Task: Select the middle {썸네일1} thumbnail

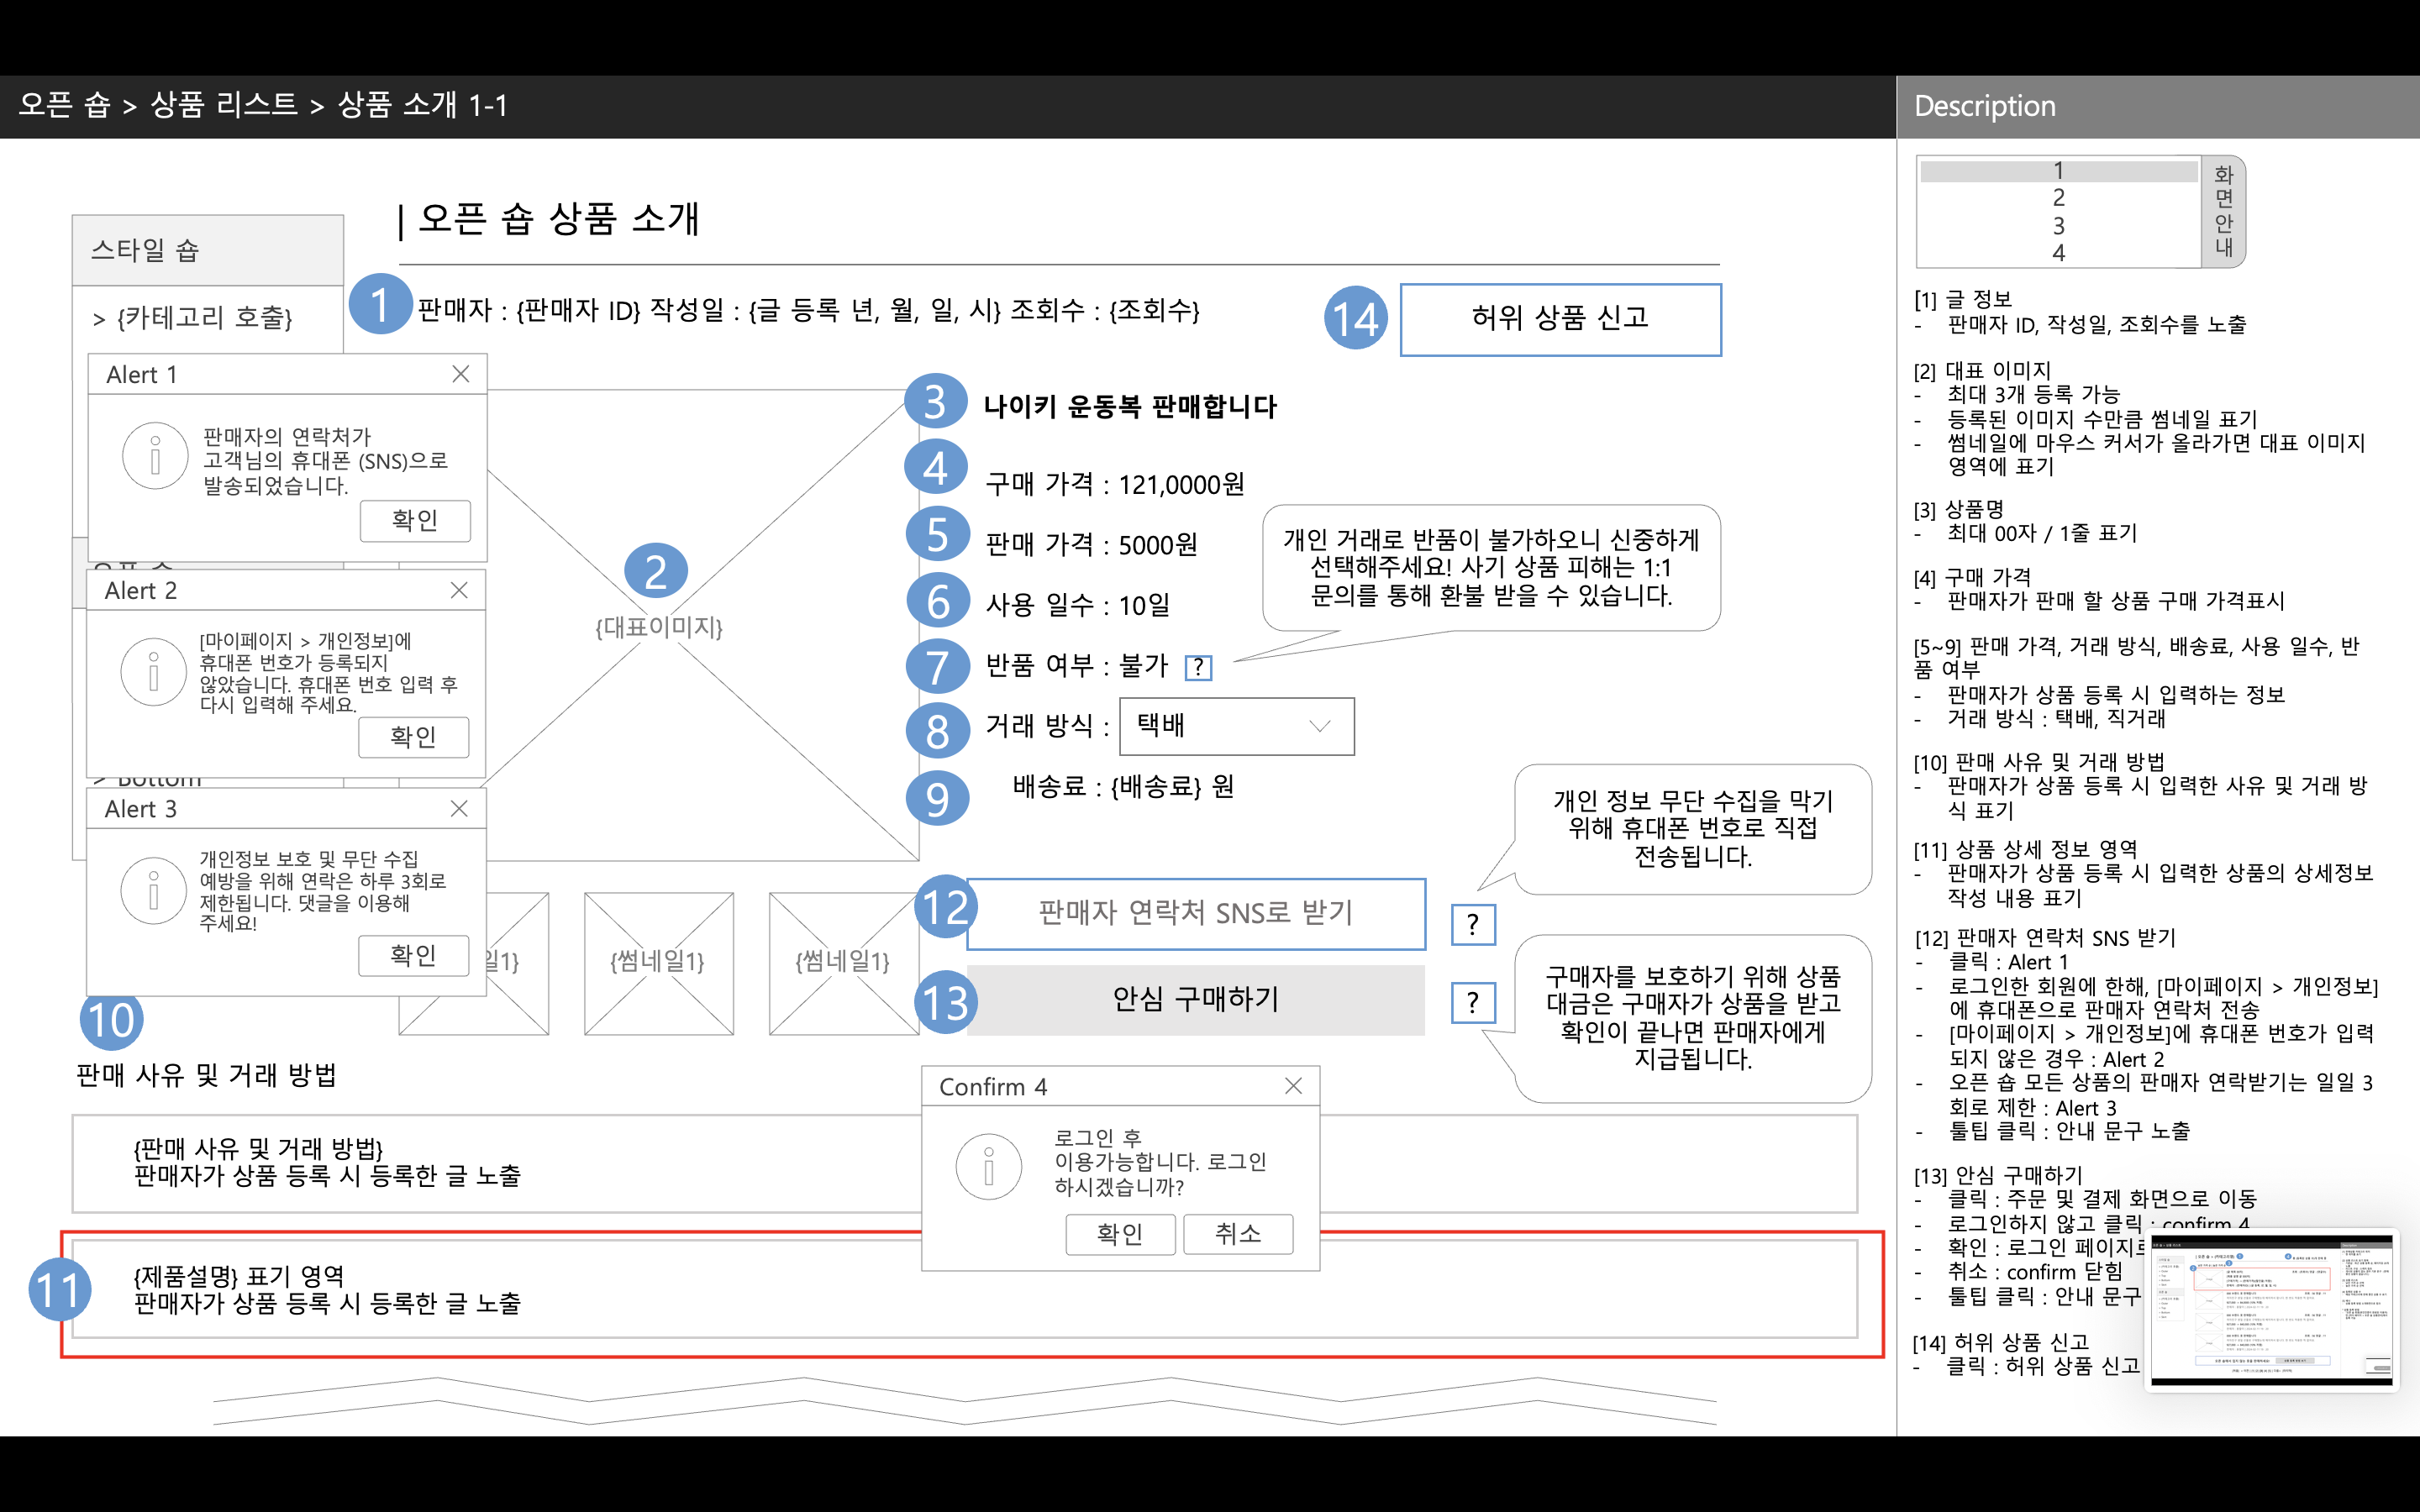Action: 658,963
